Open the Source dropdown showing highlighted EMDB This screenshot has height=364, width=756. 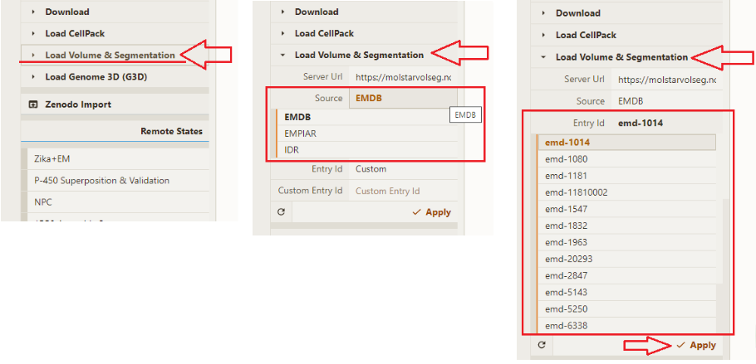tap(403, 99)
